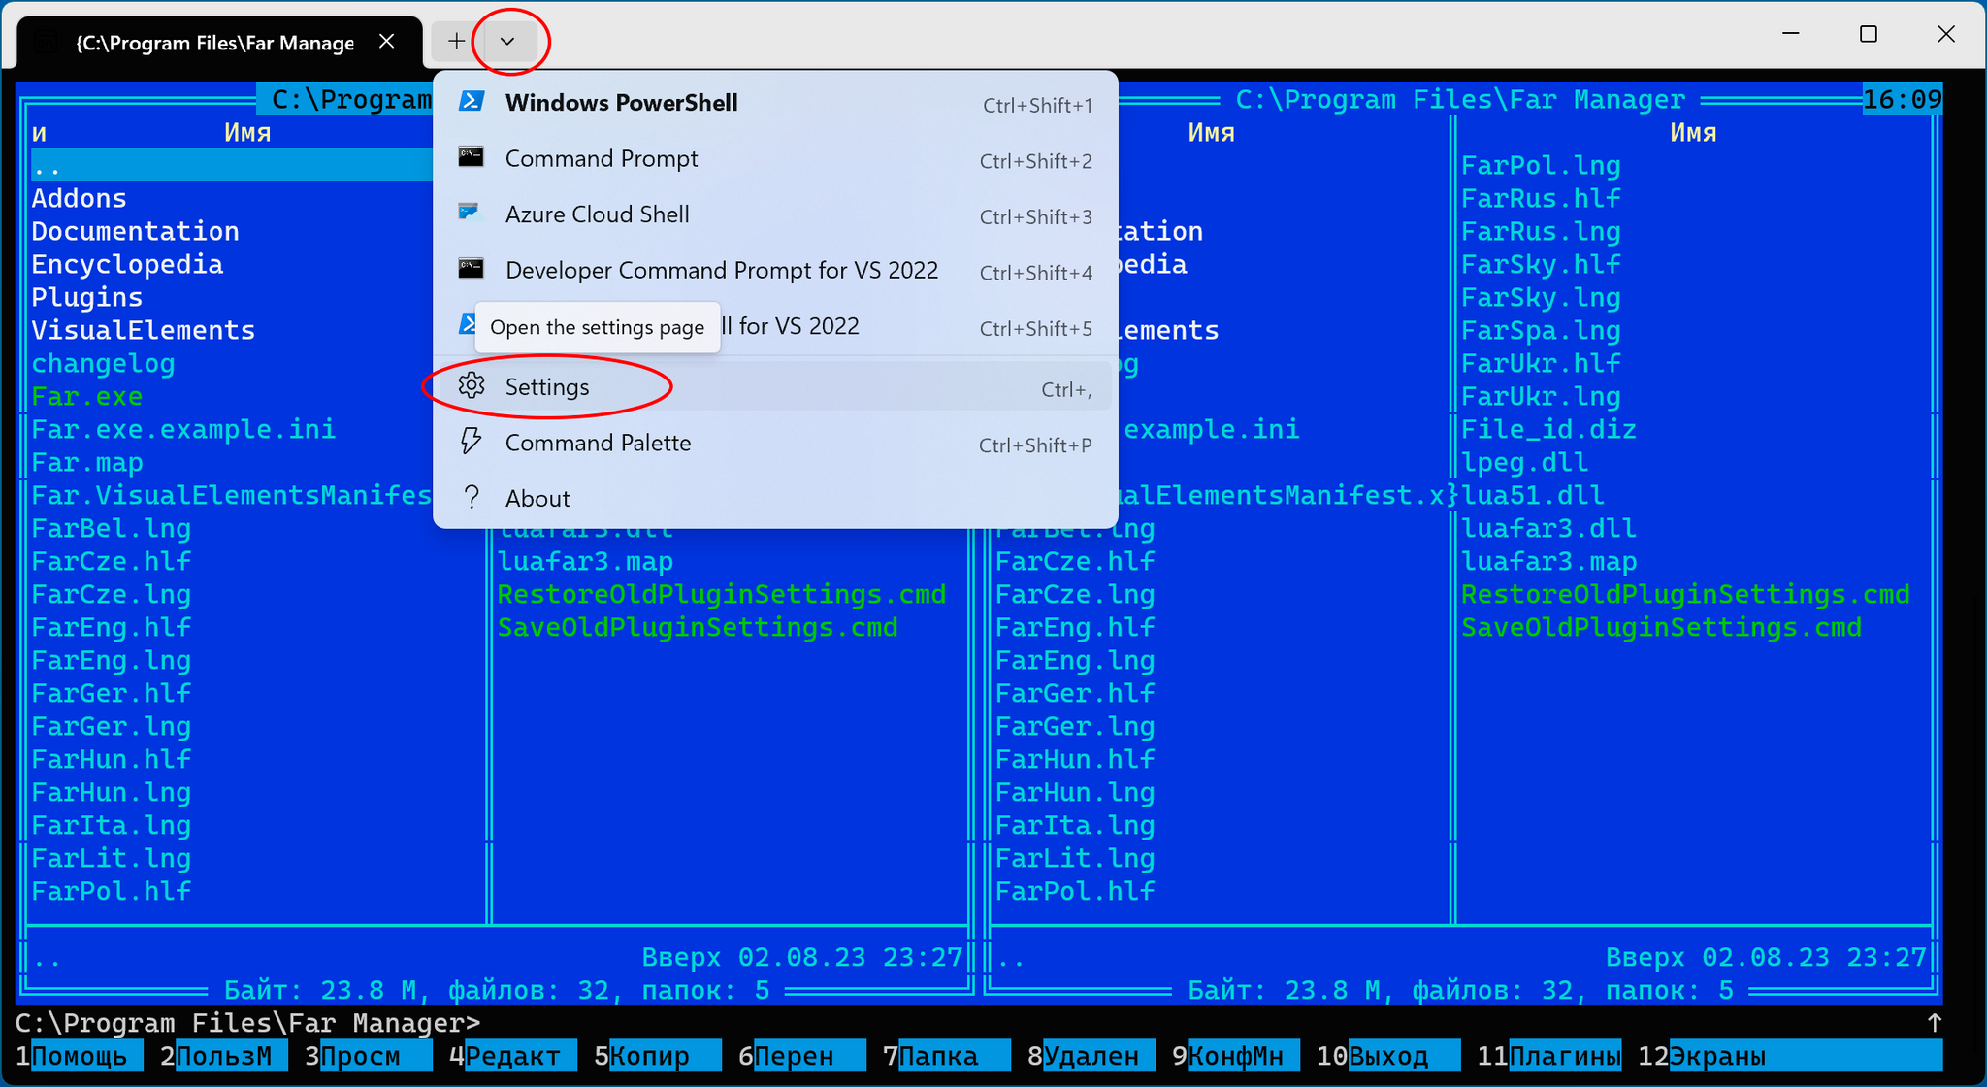Select SaveOldPluginSettings.cmd in left panel
This screenshot has width=1987, height=1087.
point(698,627)
